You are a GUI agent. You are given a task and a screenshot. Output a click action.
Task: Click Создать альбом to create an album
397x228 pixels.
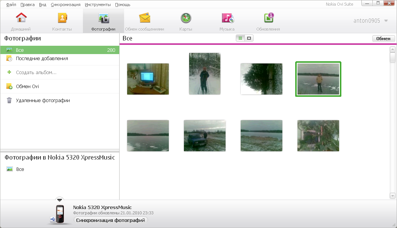(60, 72)
